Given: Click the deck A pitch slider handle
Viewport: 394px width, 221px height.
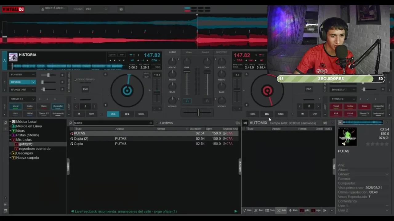Looking at the screenshot, I should click(x=157, y=92).
